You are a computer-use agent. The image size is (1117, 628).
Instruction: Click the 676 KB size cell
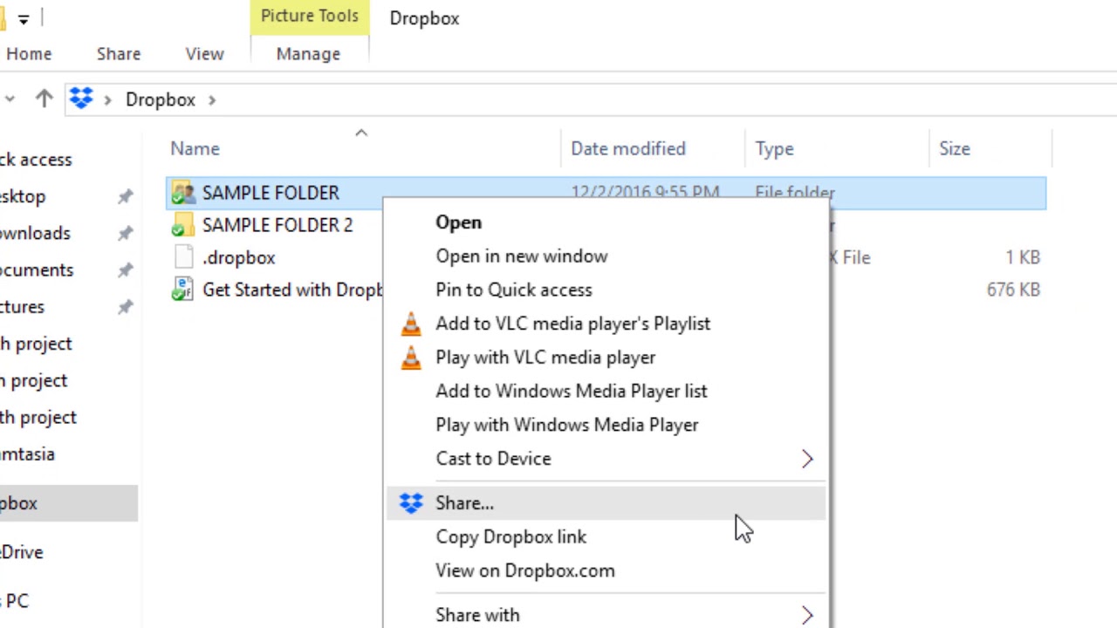1013,290
